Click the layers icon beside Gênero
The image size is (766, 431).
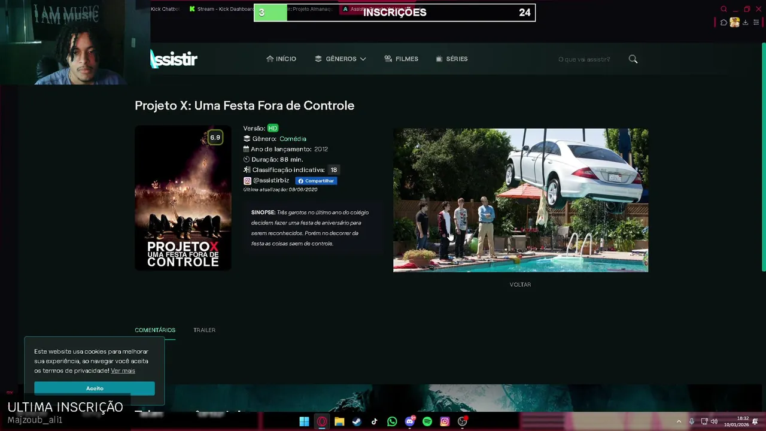click(x=247, y=139)
